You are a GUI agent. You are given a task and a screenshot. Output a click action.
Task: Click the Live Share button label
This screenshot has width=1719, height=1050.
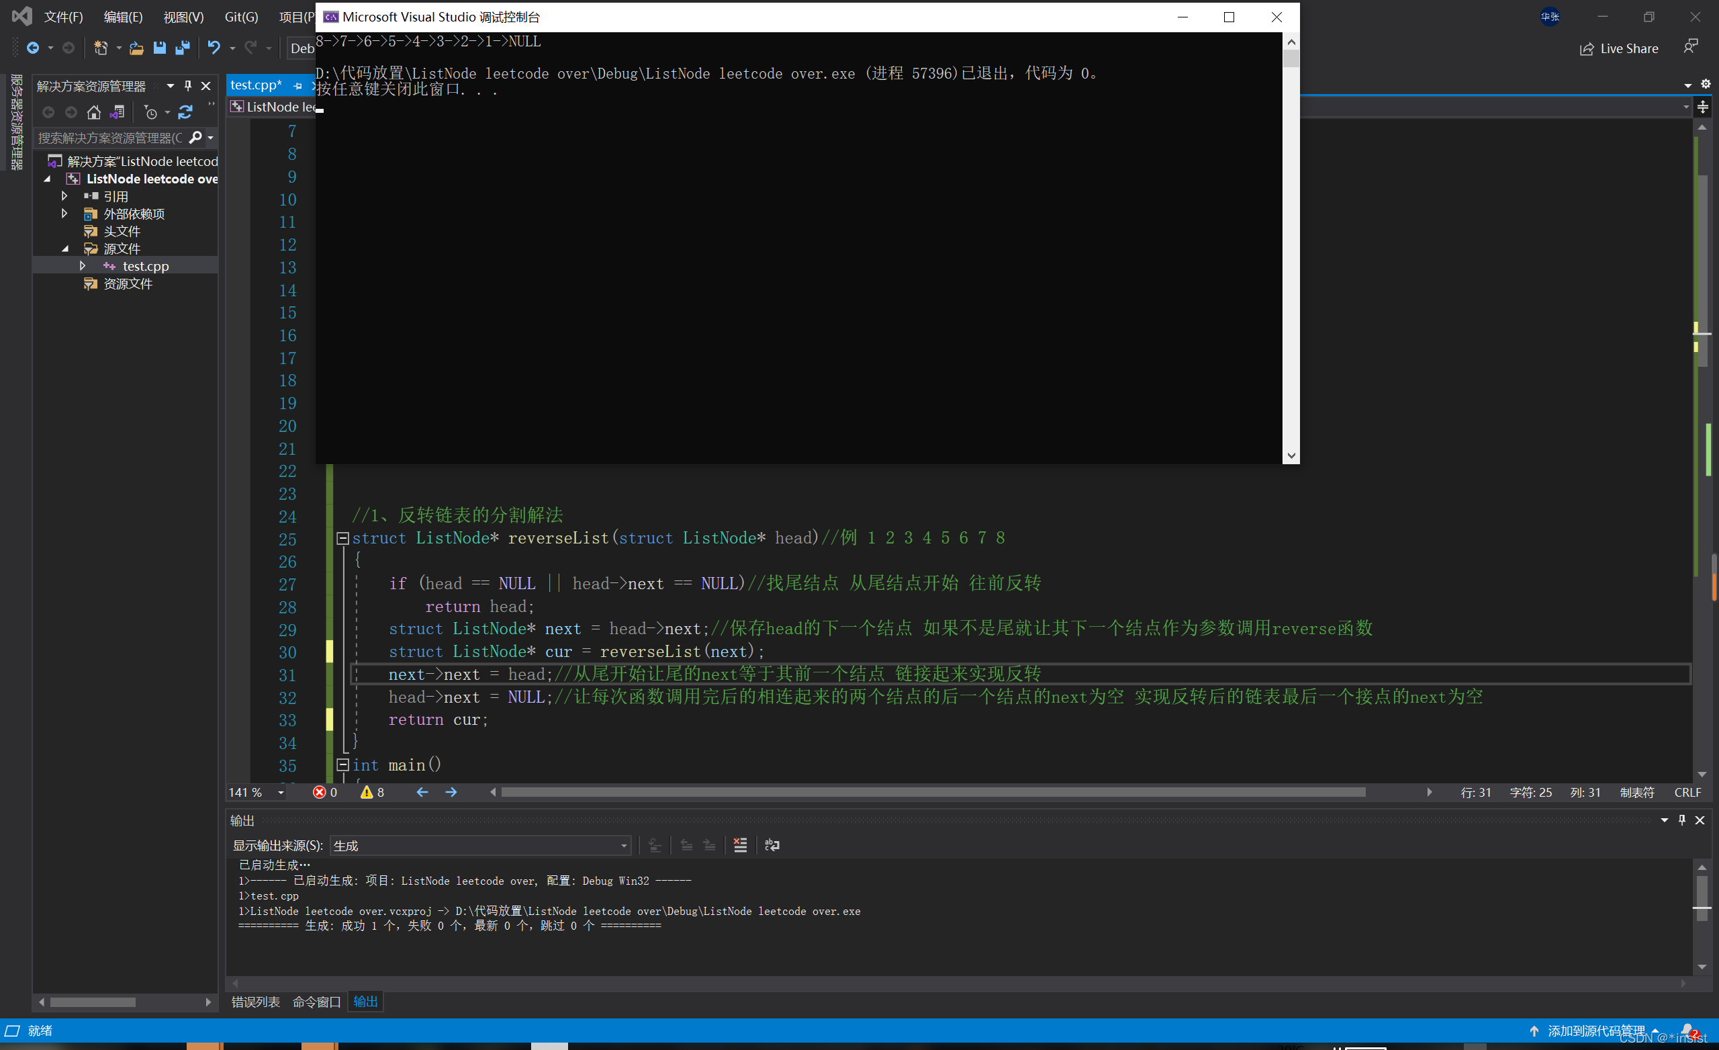(x=1629, y=48)
